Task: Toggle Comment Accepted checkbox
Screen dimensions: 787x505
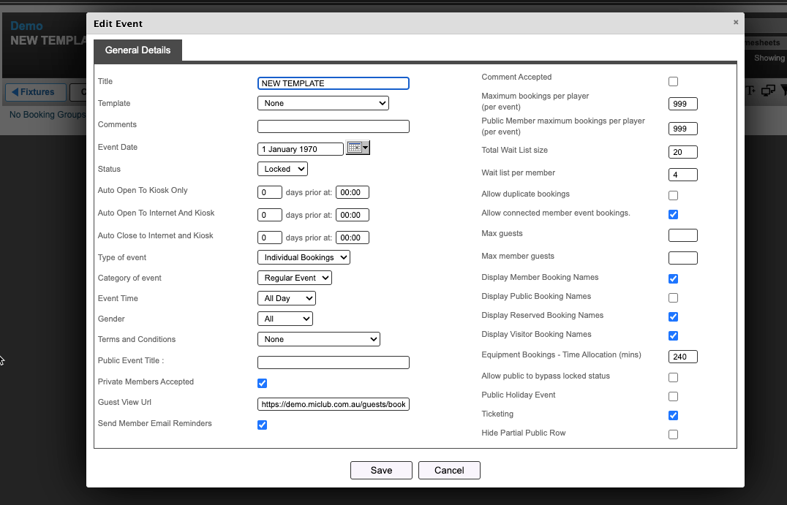Action: [x=673, y=81]
